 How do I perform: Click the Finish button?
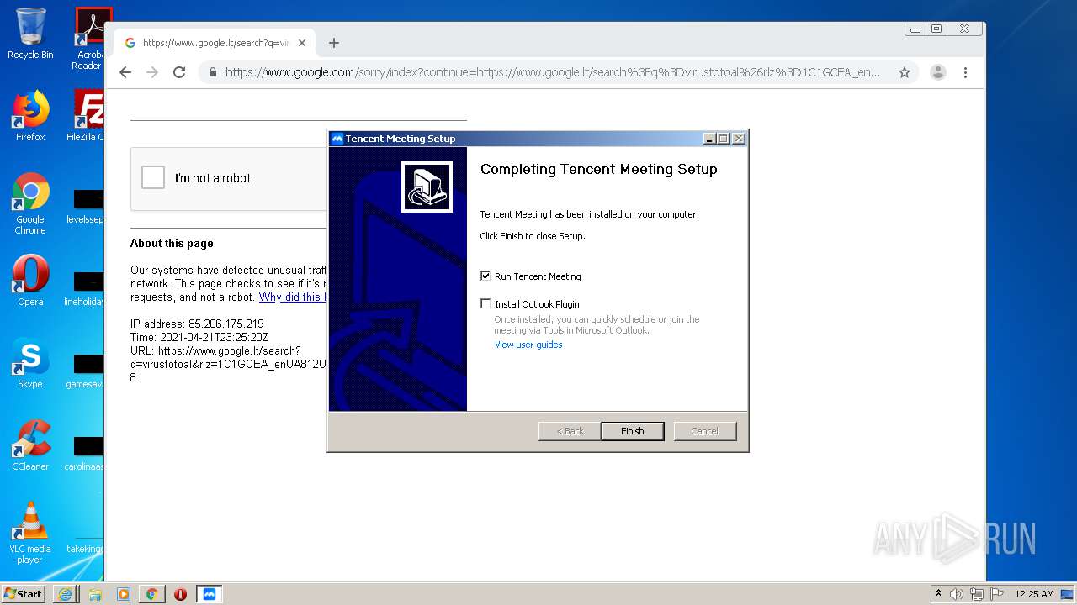633,431
